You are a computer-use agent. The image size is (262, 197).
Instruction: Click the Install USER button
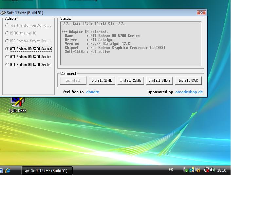pos(188,80)
